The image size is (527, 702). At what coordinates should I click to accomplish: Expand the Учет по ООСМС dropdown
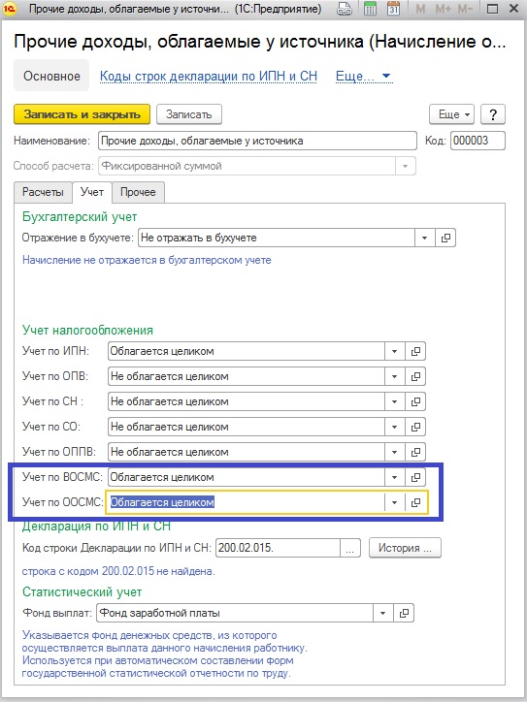click(x=394, y=503)
